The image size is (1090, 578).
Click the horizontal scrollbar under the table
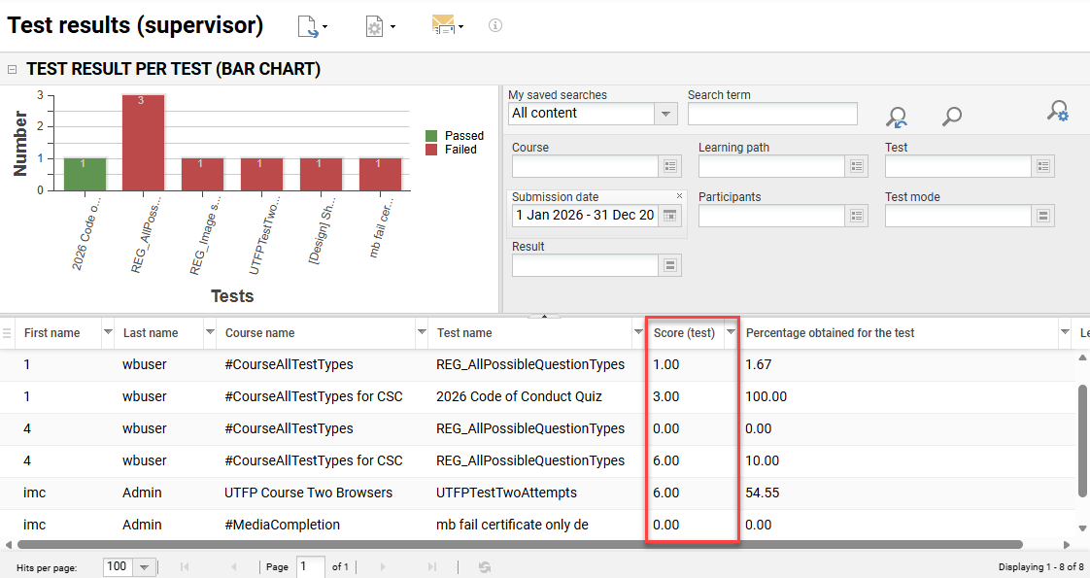(x=520, y=545)
